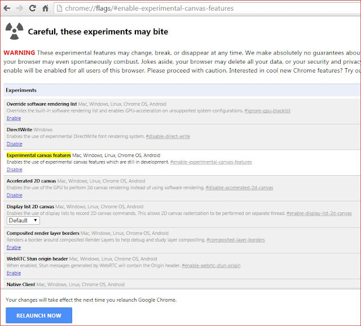This screenshot has height=326, width=361.
Task: Click the relaunch Google Chrome notice text
Action: click(x=91, y=300)
